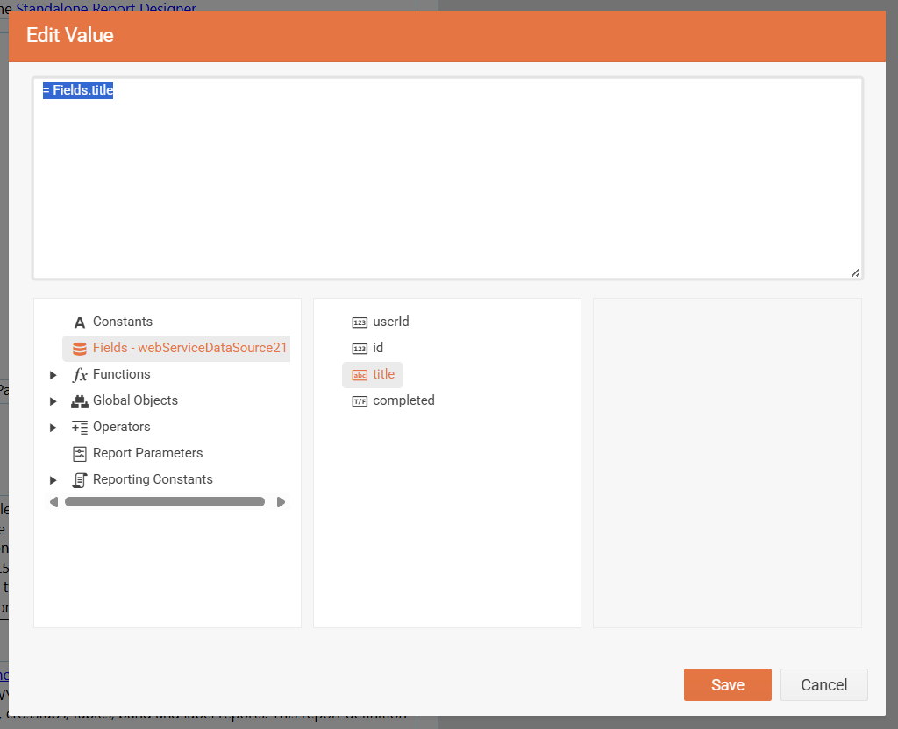Click the Reporting Constants icon

point(78,479)
